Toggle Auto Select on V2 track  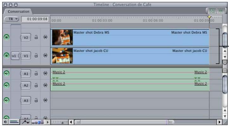45,37
